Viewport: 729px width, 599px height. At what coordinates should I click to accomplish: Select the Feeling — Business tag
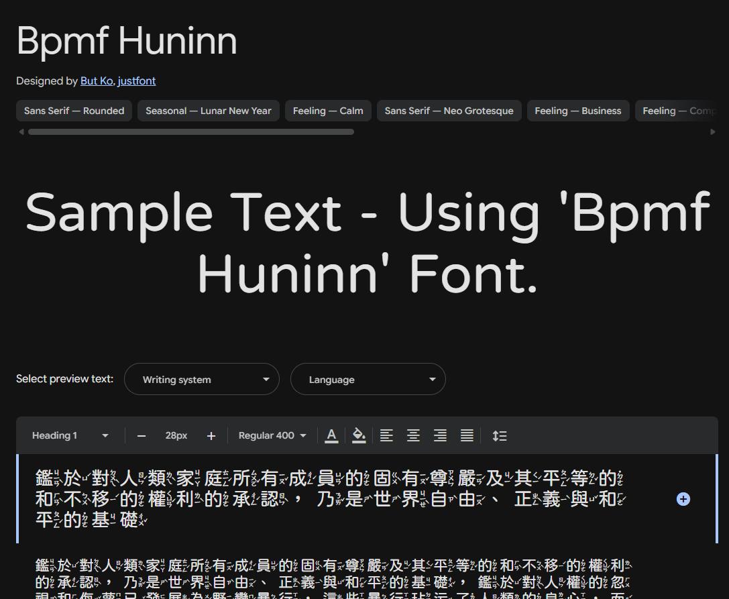pyautogui.click(x=578, y=111)
